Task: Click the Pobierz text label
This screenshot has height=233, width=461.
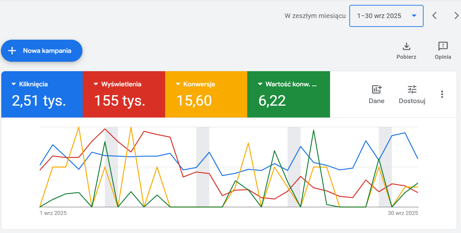Action: [x=406, y=57]
